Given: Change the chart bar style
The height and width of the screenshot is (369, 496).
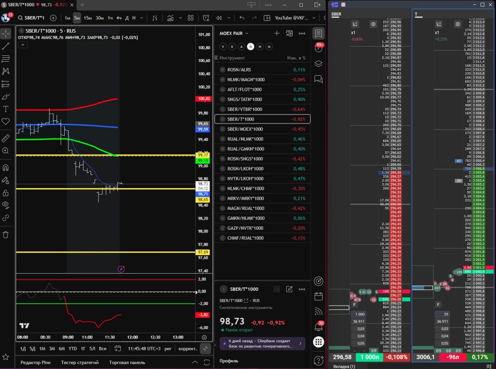Looking at the screenshot, I should (x=155, y=18).
